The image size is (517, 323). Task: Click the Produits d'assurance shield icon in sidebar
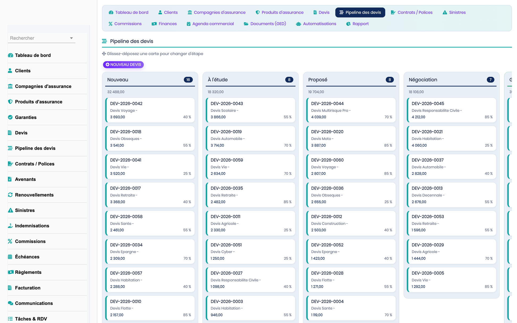(x=10, y=102)
